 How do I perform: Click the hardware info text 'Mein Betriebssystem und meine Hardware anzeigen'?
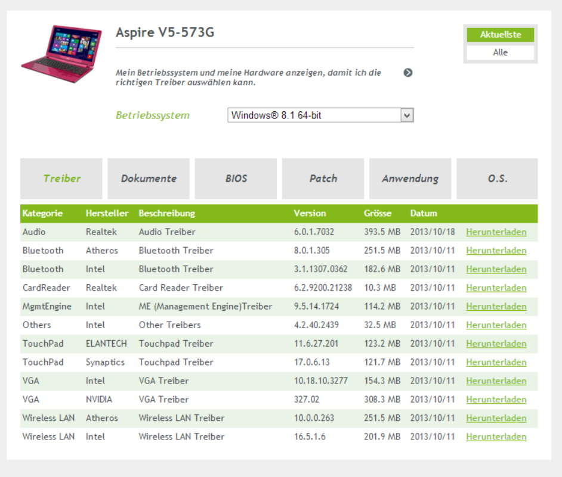coord(248,77)
